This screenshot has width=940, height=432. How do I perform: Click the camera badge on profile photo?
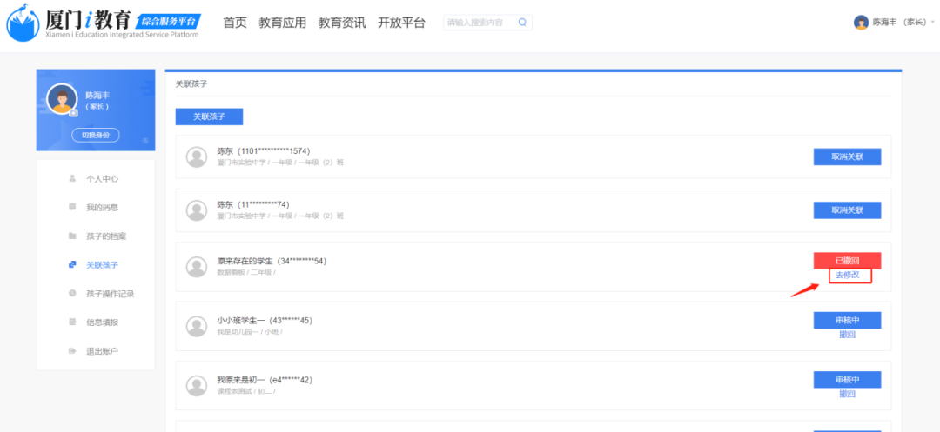pos(74,113)
